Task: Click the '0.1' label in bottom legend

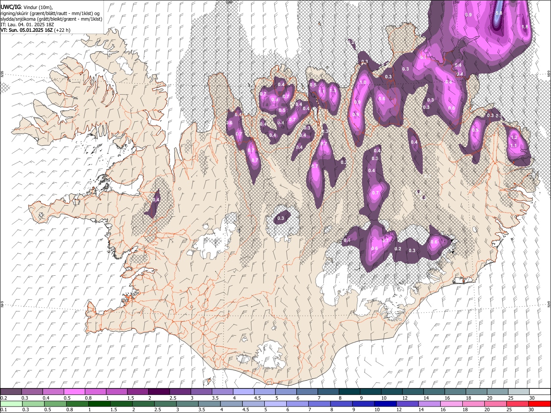Action: 3,410
